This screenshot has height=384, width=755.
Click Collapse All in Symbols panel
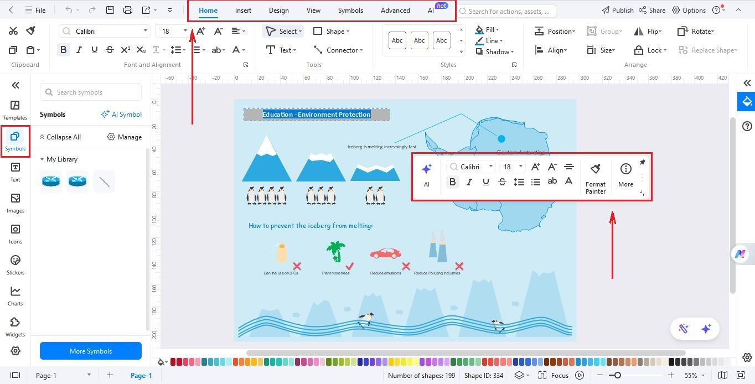click(60, 137)
